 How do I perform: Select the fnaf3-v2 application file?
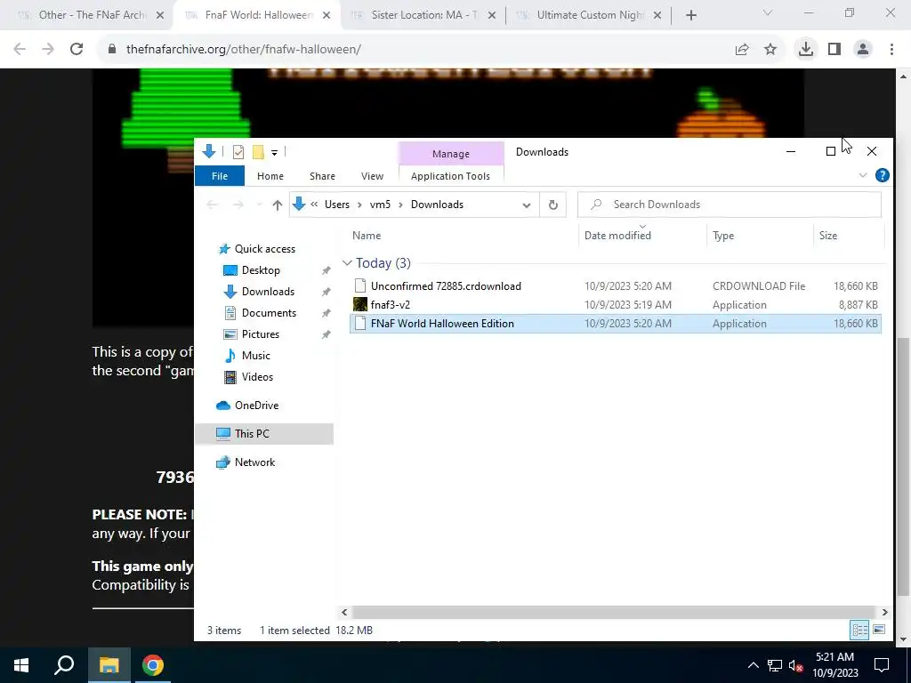coord(616,304)
